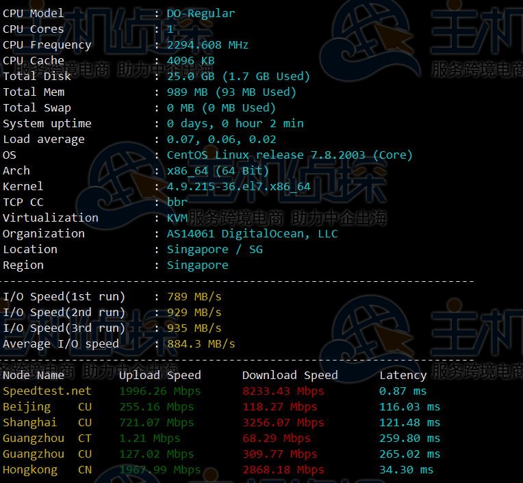Select Shanghai latency 121.48 ms
The height and width of the screenshot is (483, 523).
[409, 423]
